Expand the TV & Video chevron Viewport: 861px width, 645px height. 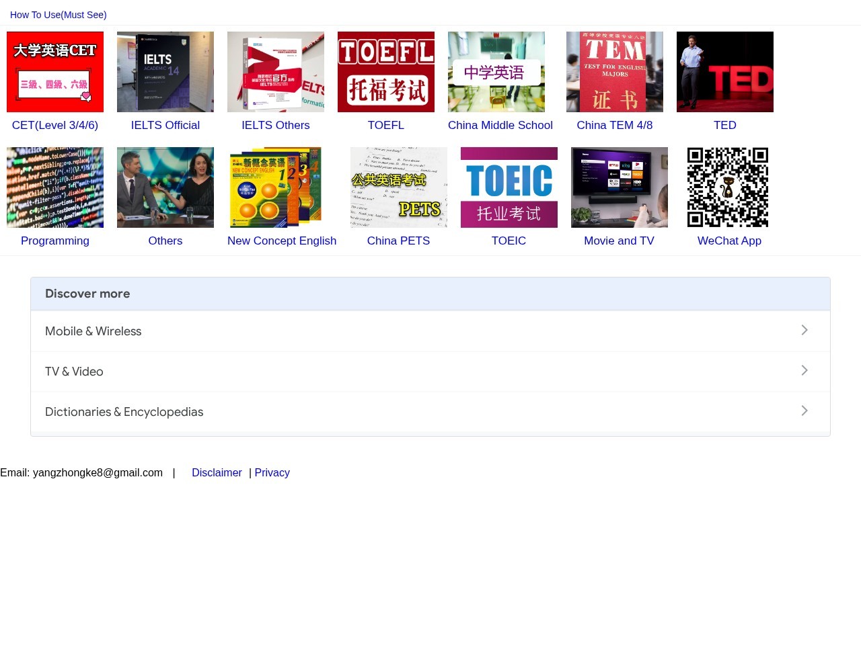pyautogui.click(x=804, y=370)
